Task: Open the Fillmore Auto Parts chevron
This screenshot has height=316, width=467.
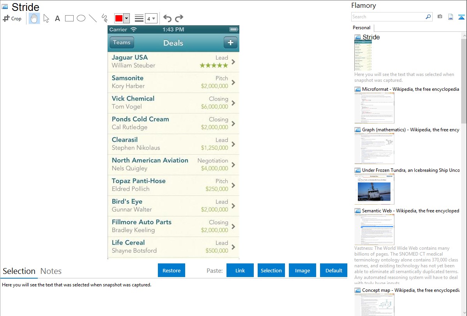Action: click(x=233, y=226)
